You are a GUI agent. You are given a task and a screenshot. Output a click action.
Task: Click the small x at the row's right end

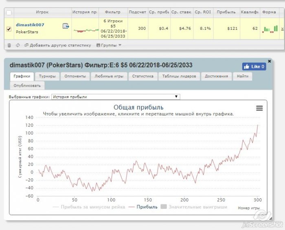[282, 28]
